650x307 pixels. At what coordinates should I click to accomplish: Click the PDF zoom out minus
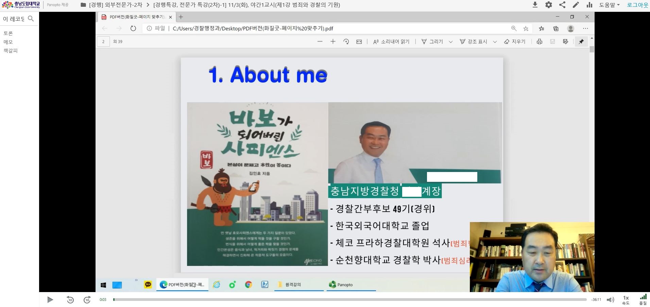pos(320,41)
